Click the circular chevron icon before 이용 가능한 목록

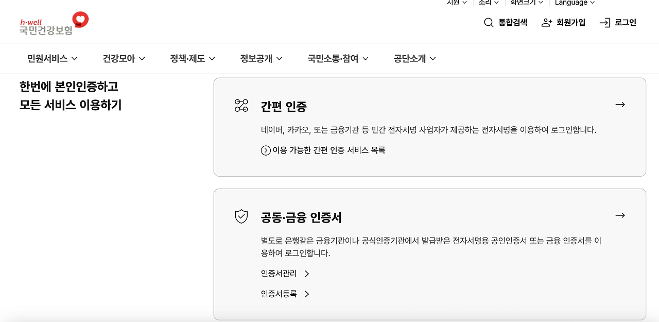click(265, 150)
